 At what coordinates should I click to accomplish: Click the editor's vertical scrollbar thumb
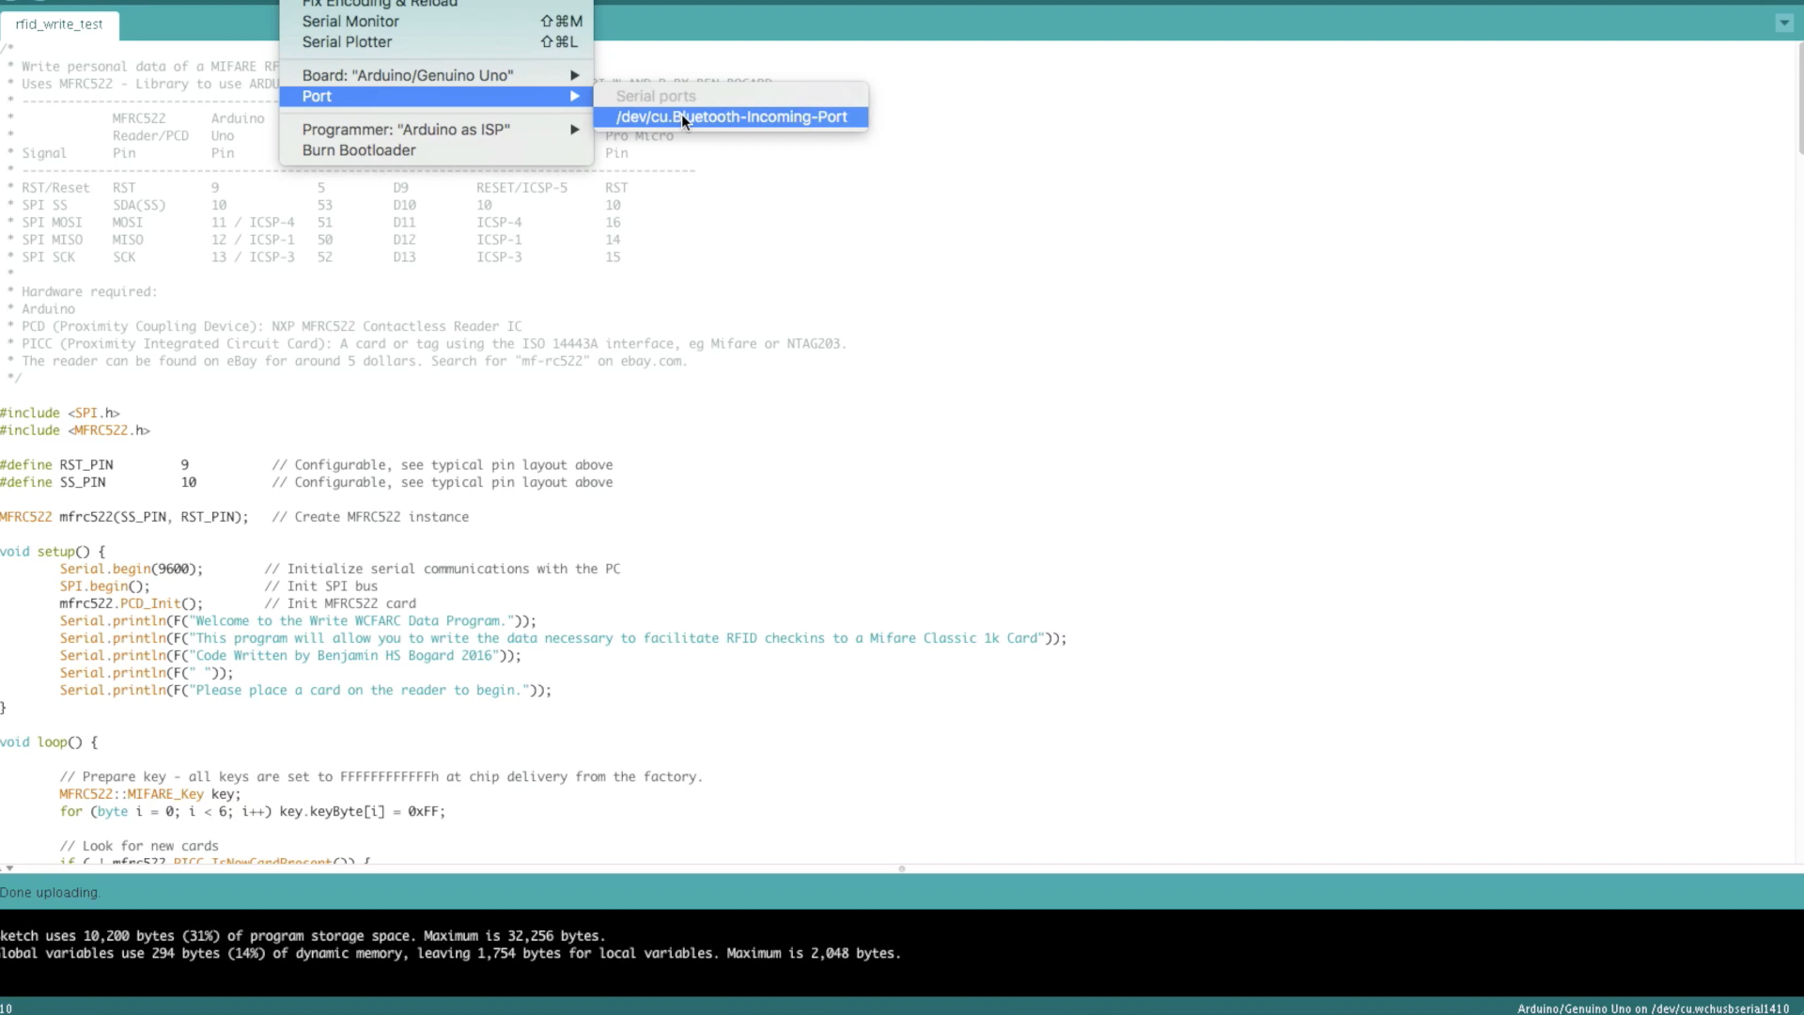[x=1799, y=99]
